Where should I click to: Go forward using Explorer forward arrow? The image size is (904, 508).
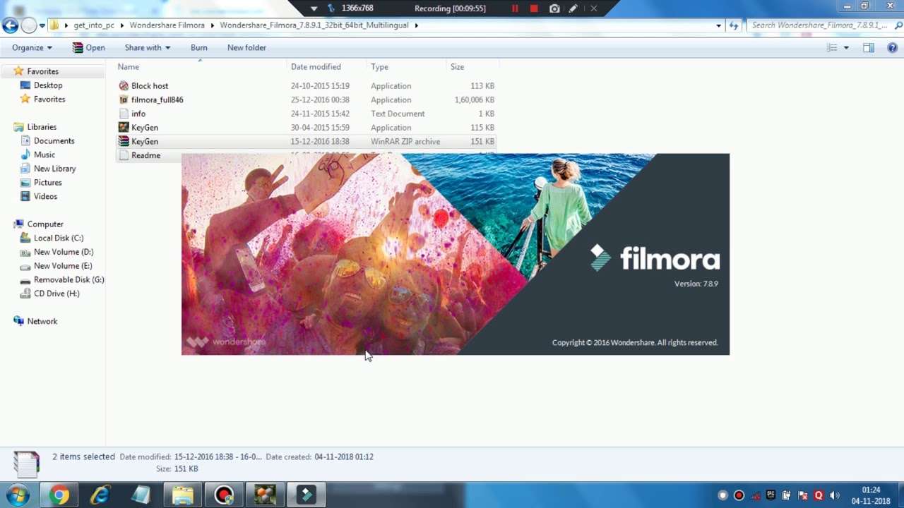click(28, 25)
